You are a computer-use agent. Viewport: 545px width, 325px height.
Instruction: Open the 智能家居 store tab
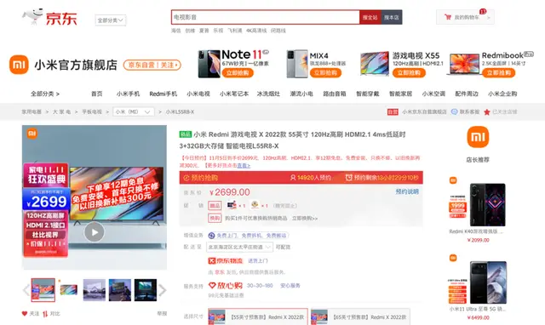(x=400, y=94)
